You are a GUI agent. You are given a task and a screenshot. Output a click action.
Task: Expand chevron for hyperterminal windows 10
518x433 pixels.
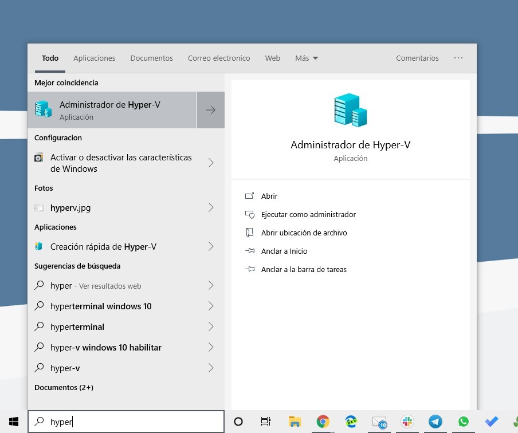(211, 306)
